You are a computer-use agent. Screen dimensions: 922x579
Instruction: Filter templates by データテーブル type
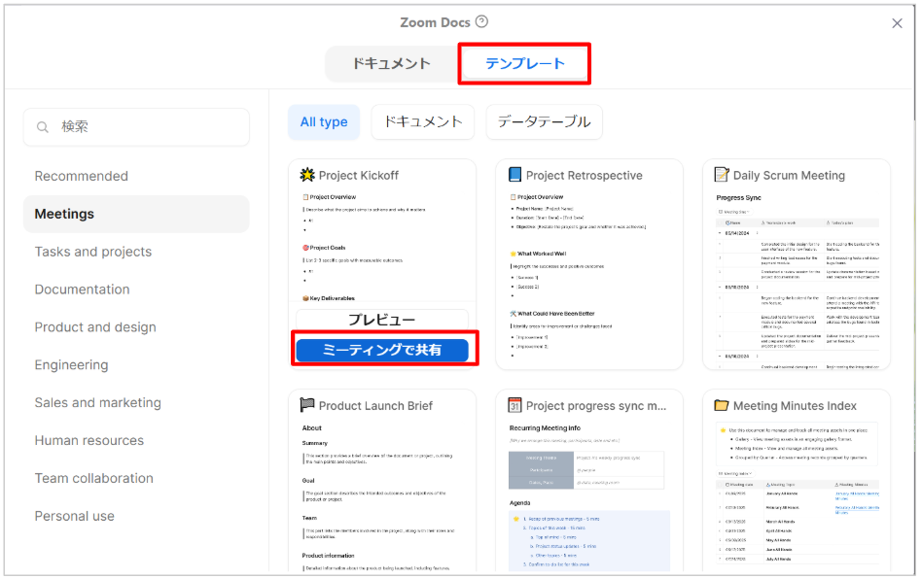coord(544,122)
